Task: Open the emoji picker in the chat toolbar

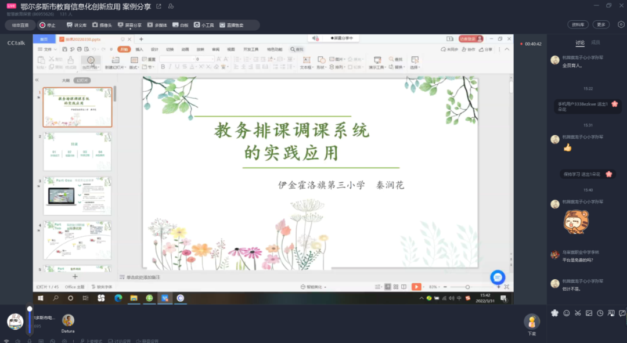Action: (566, 313)
